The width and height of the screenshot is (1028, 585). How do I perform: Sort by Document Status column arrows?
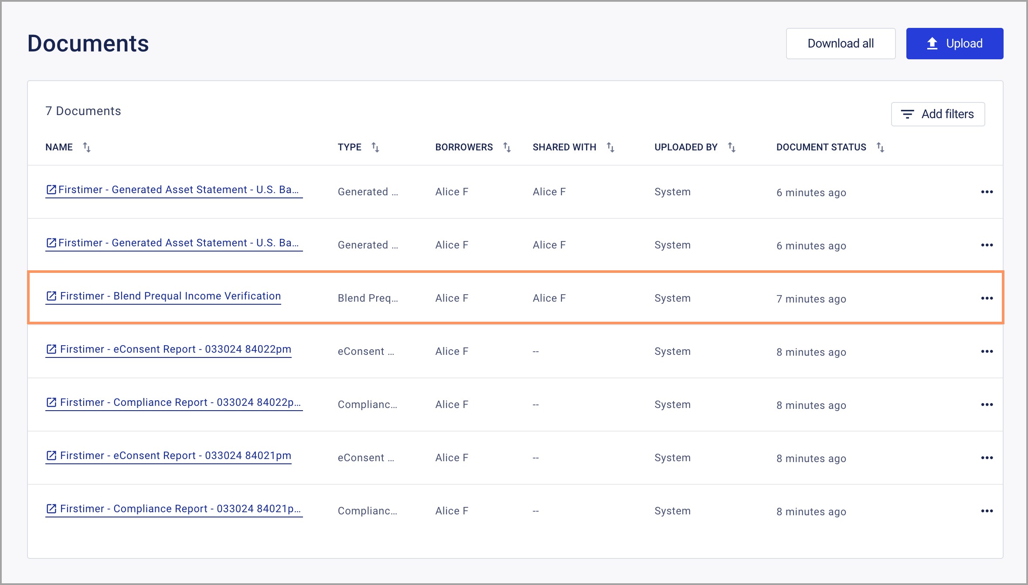880,147
